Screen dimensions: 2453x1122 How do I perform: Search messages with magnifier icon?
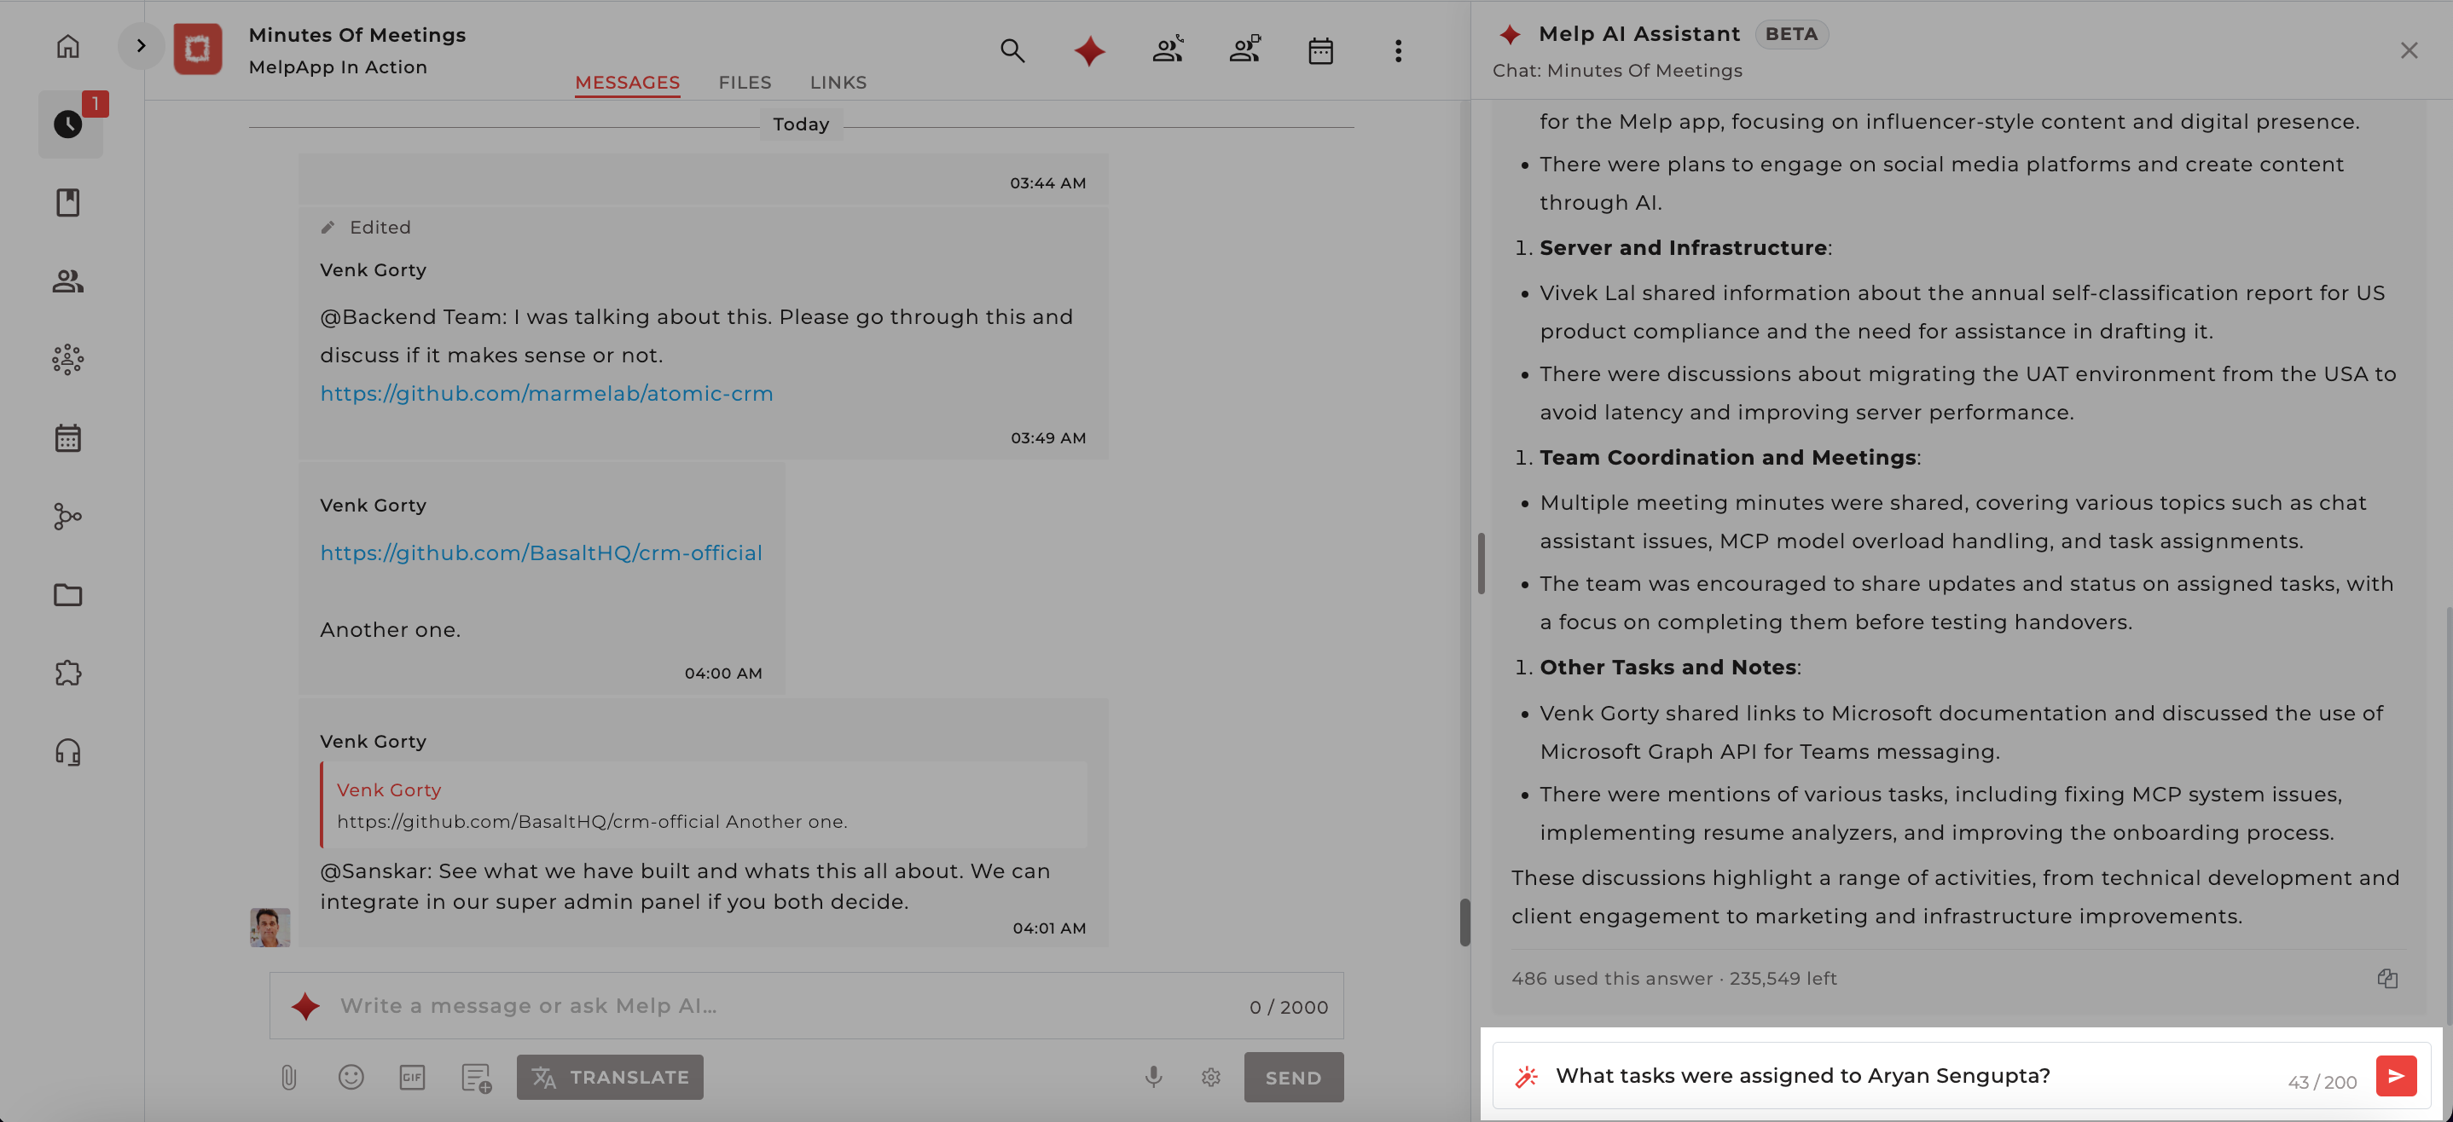pyautogui.click(x=1012, y=50)
